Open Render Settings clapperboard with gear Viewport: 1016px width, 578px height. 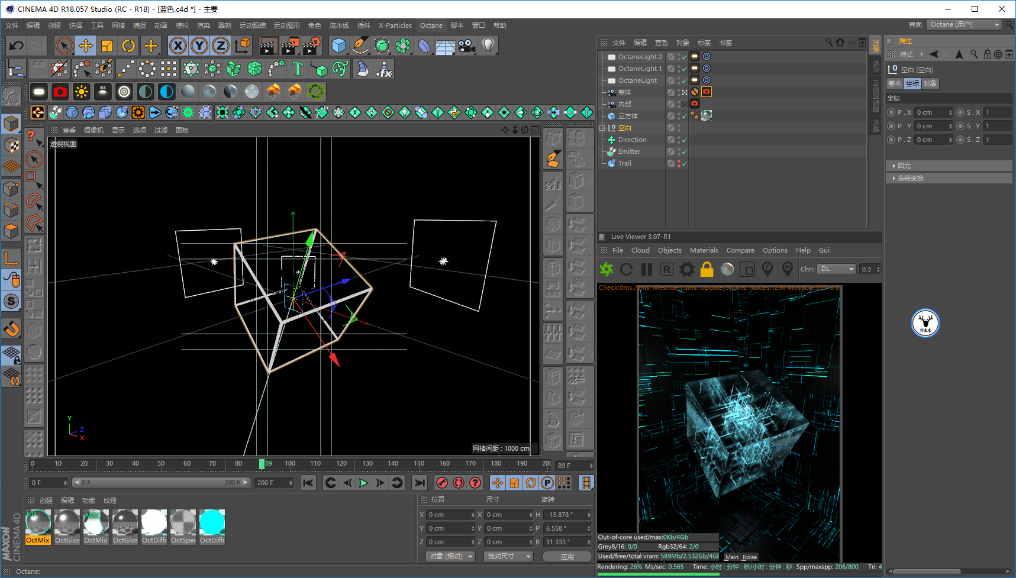[312, 46]
